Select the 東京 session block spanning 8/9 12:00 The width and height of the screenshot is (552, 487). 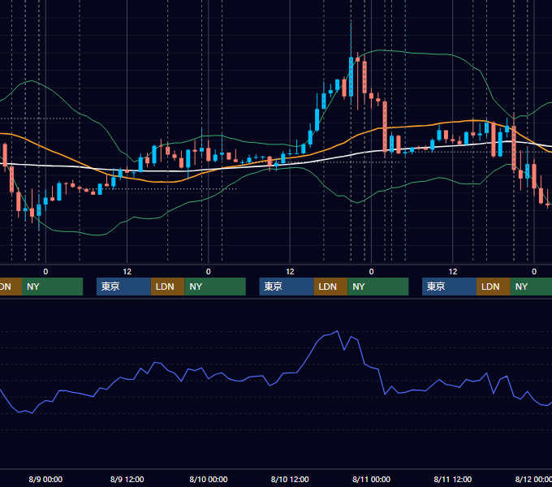click(123, 287)
